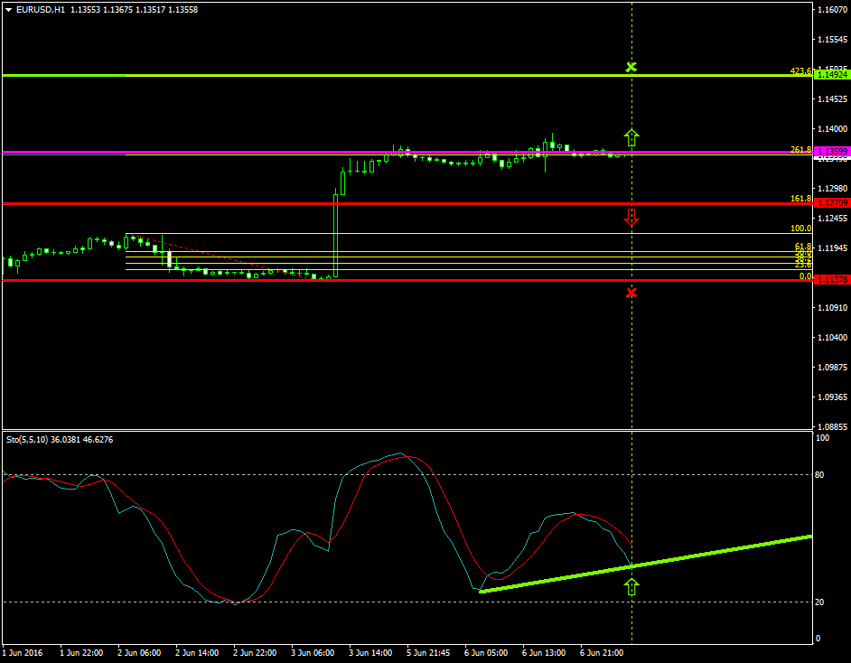Viewport: 851px width, 663px height.
Task: Open the EURUSD symbol dropdown triangle
Action: click(x=9, y=12)
